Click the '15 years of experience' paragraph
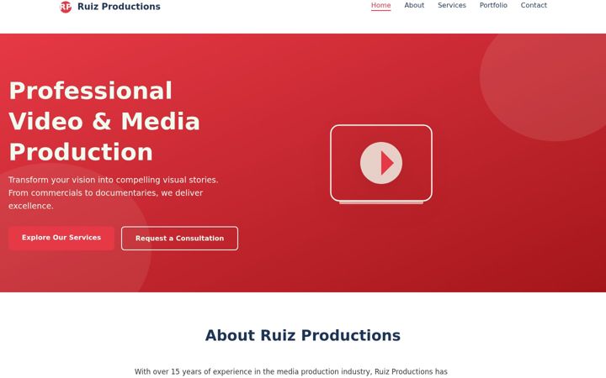606x378 pixels. pyautogui.click(x=291, y=372)
